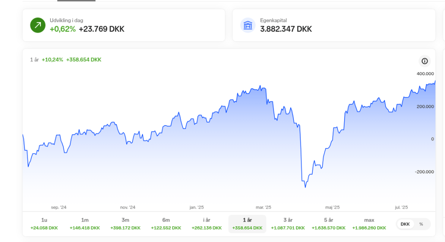Show the 3m chart range
The height and width of the screenshot is (242, 445).
[x=125, y=224]
